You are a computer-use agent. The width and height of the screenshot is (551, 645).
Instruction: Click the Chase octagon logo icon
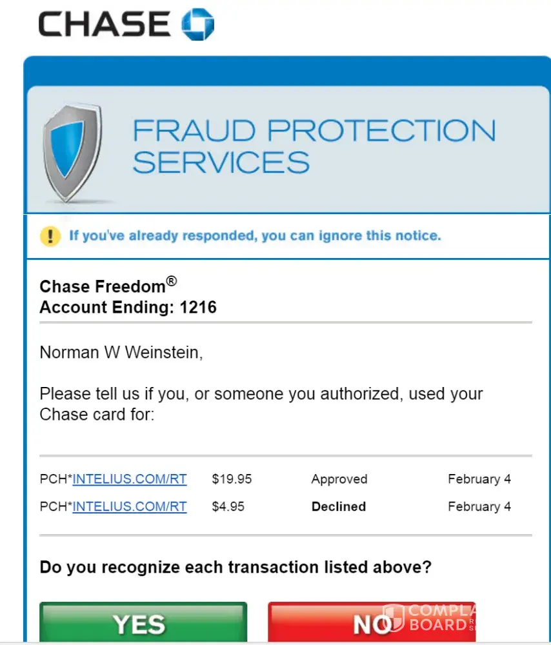[197, 25]
